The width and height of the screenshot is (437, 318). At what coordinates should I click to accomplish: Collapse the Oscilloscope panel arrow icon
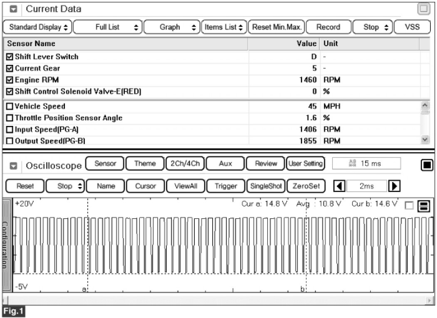coord(13,166)
